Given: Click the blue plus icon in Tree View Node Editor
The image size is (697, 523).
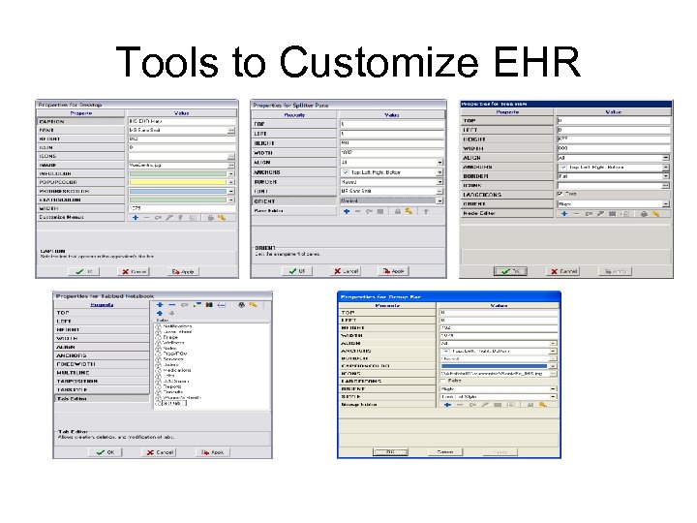Looking at the screenshot, I should point(564,214).
